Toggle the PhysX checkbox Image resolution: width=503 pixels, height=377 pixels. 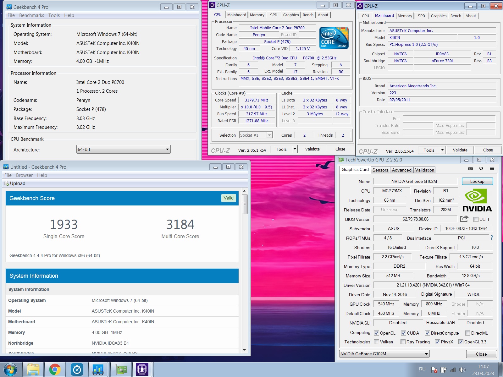click(x=438, y=342)
